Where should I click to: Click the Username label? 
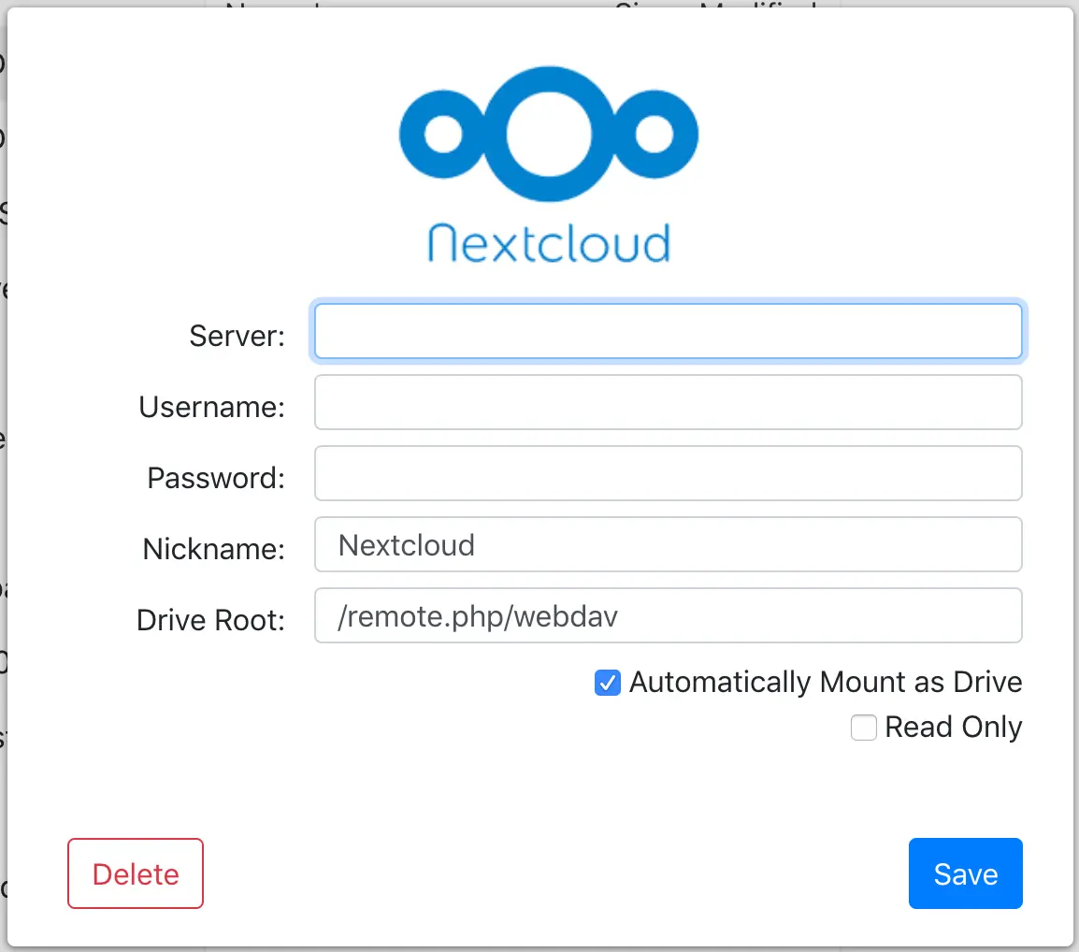pos(211,407)
